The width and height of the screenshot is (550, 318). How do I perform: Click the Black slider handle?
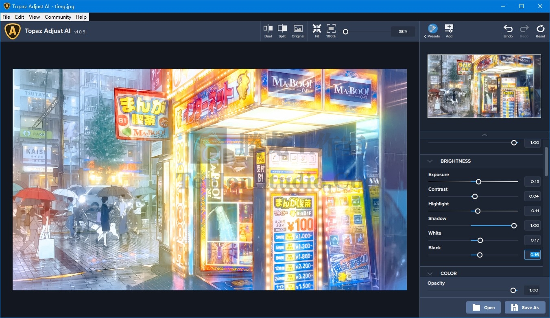(x=480, y=255)
